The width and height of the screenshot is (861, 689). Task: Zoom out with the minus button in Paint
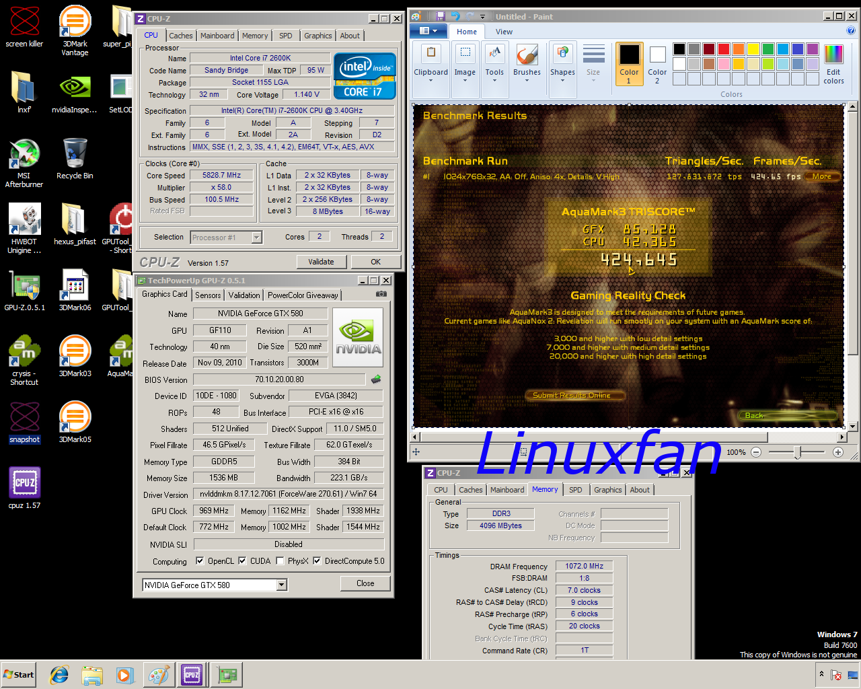756,452
